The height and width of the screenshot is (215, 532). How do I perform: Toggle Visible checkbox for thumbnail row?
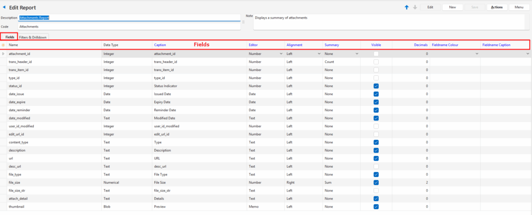[376, 206]
